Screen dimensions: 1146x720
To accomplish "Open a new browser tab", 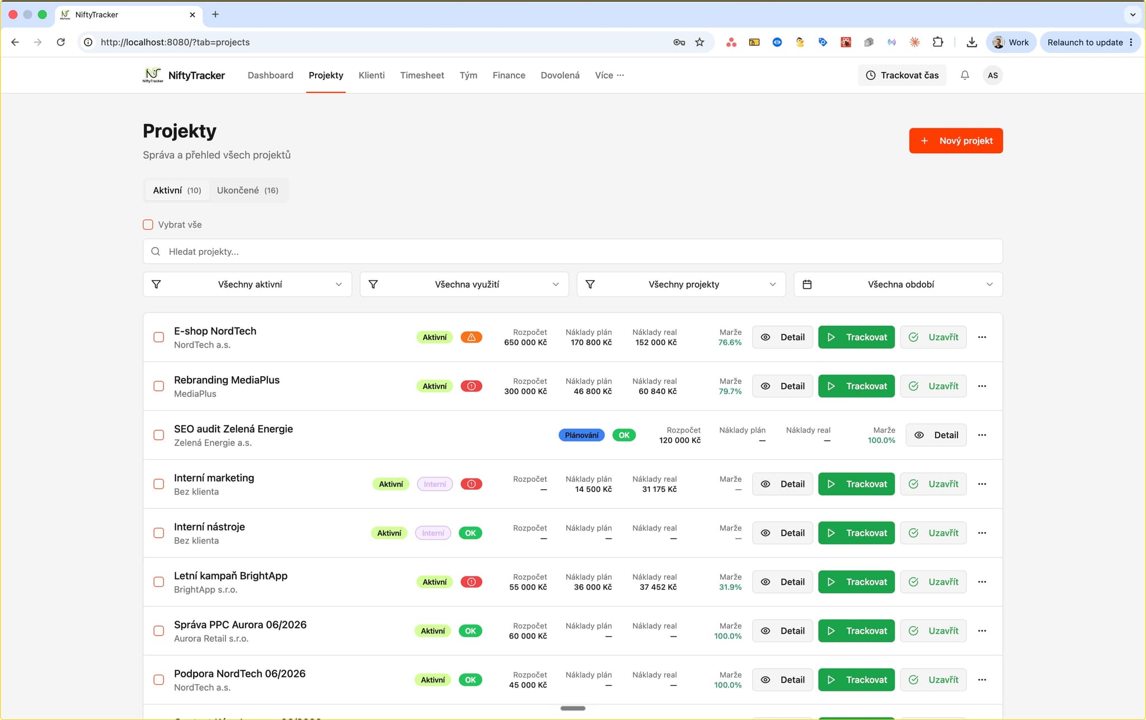I will pos(215,15).
